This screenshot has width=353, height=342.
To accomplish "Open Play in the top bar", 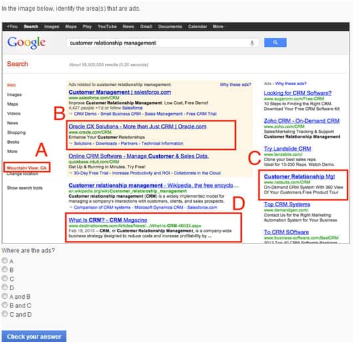I will [x=87, y=27].
